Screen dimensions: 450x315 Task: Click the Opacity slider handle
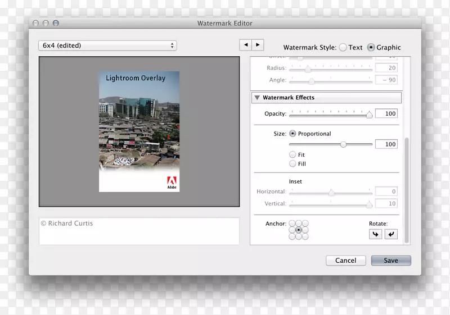pyautogui.click(x=369, y=115)
